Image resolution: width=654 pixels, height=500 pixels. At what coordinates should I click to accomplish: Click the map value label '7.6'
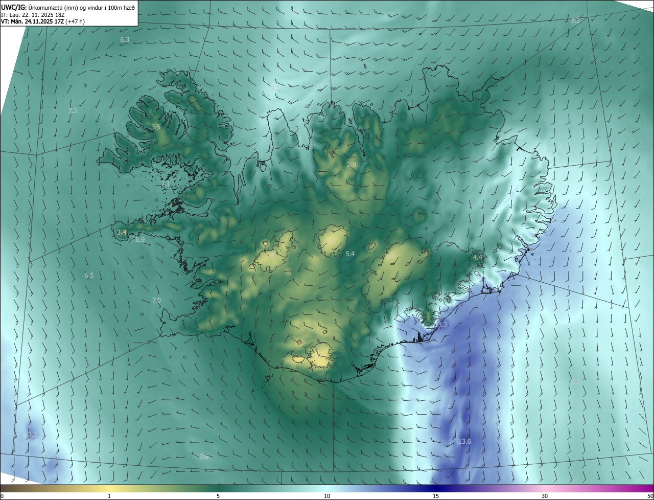click(204, 457)
